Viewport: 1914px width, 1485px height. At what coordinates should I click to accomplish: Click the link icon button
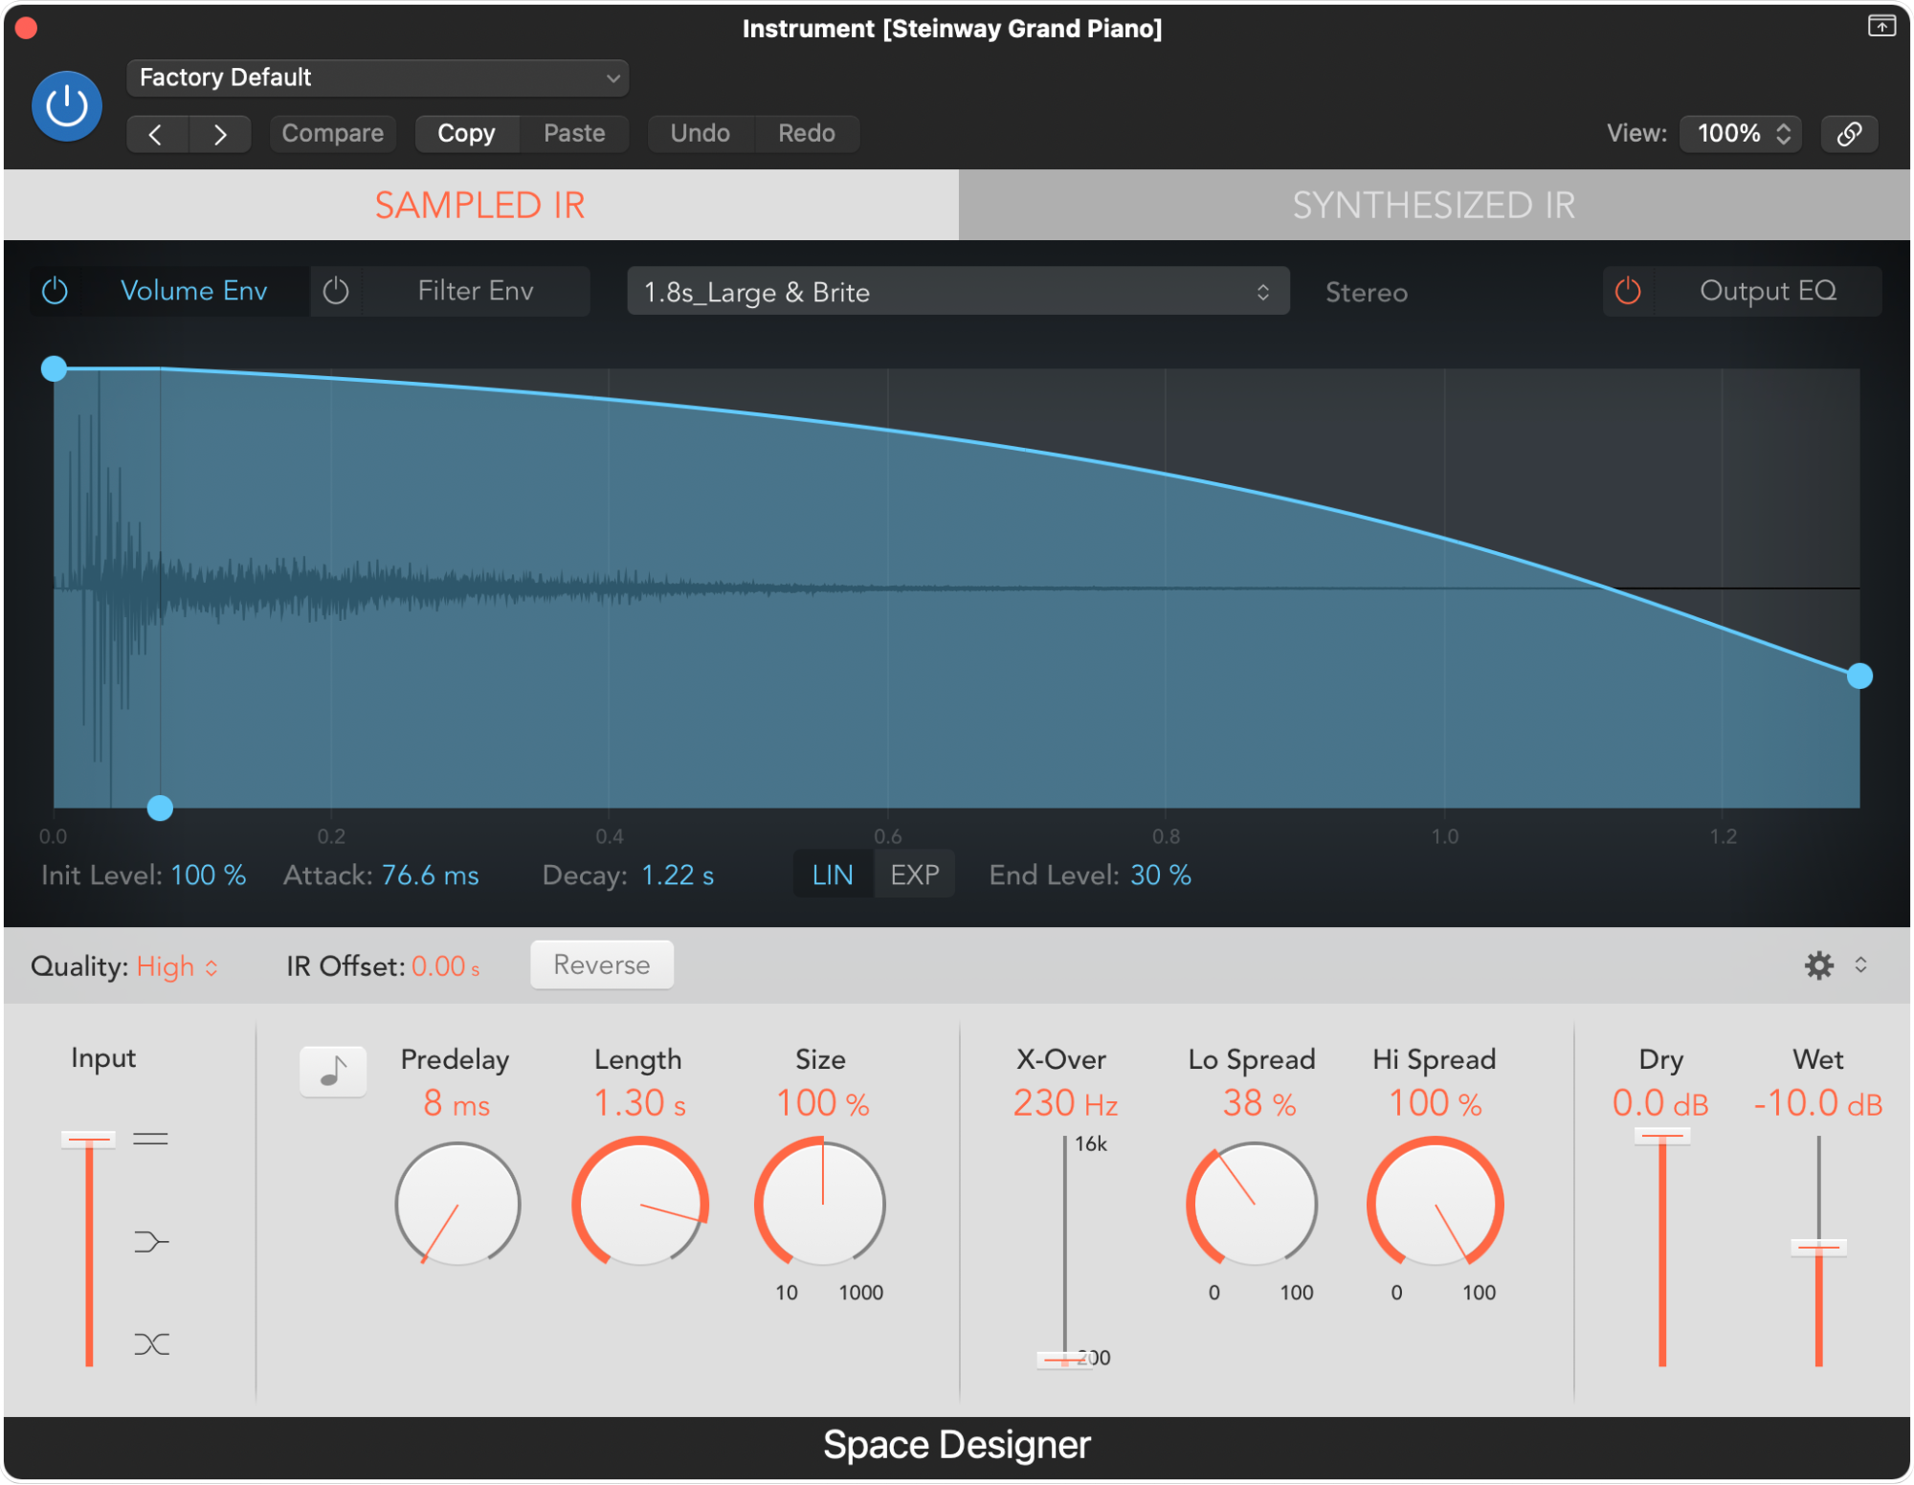point(1849,133)
